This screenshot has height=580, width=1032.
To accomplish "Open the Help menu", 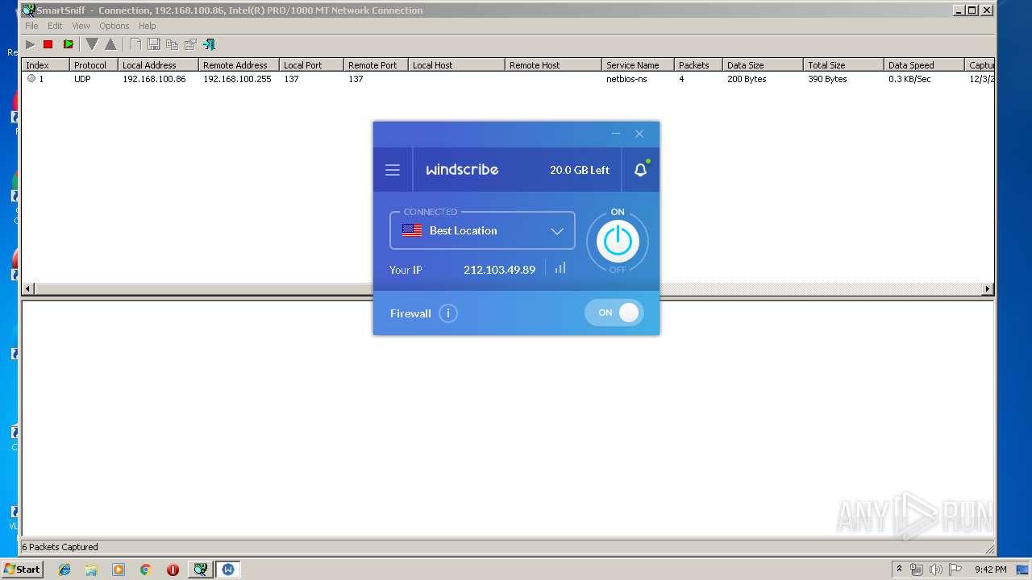I will (x=147, y=26).
